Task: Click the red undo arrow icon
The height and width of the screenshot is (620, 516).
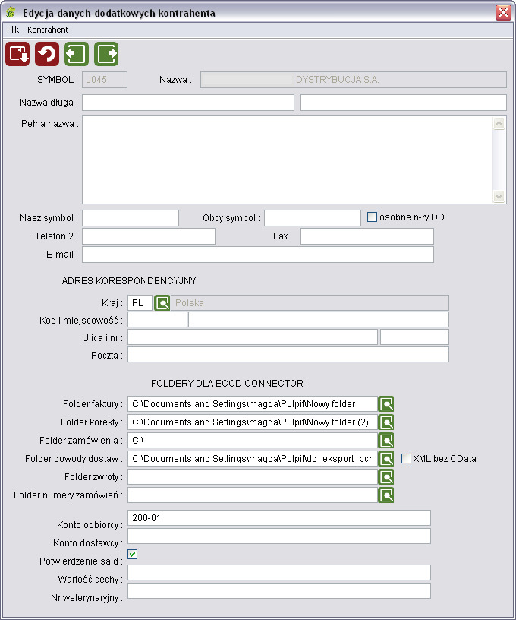Action: pyautogui.click(x=47, y=54)
